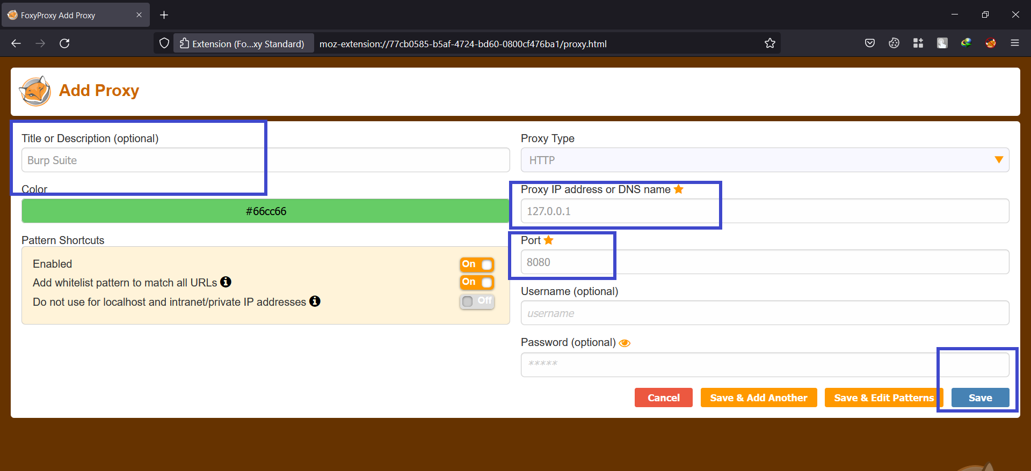Open a new browser tab

[164, 15]
